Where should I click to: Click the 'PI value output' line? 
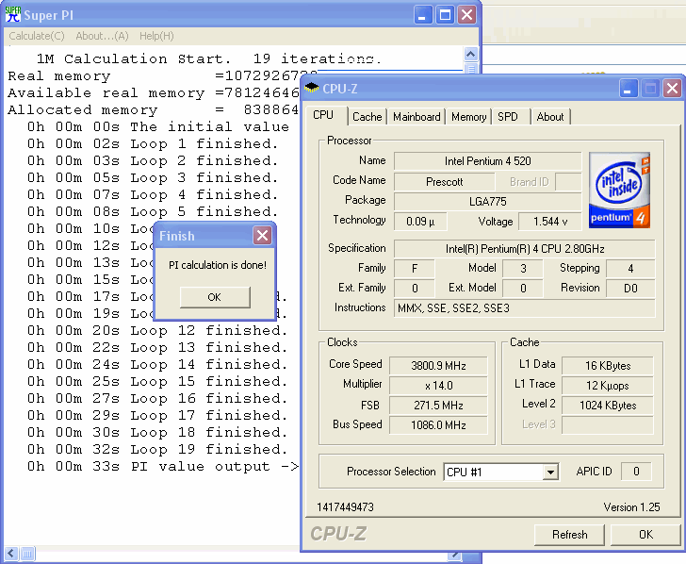163,467
